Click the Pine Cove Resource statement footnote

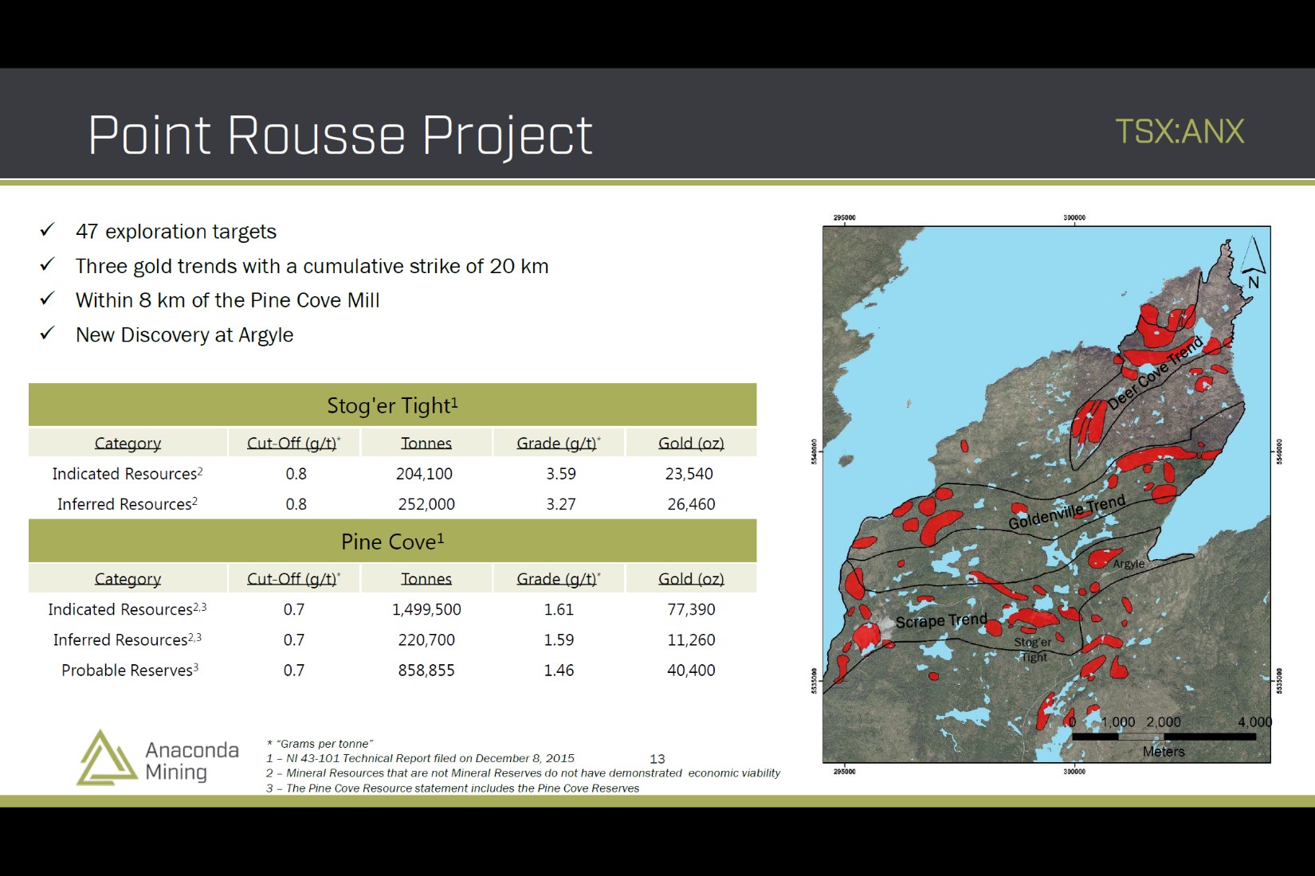(x=453, y=788)
